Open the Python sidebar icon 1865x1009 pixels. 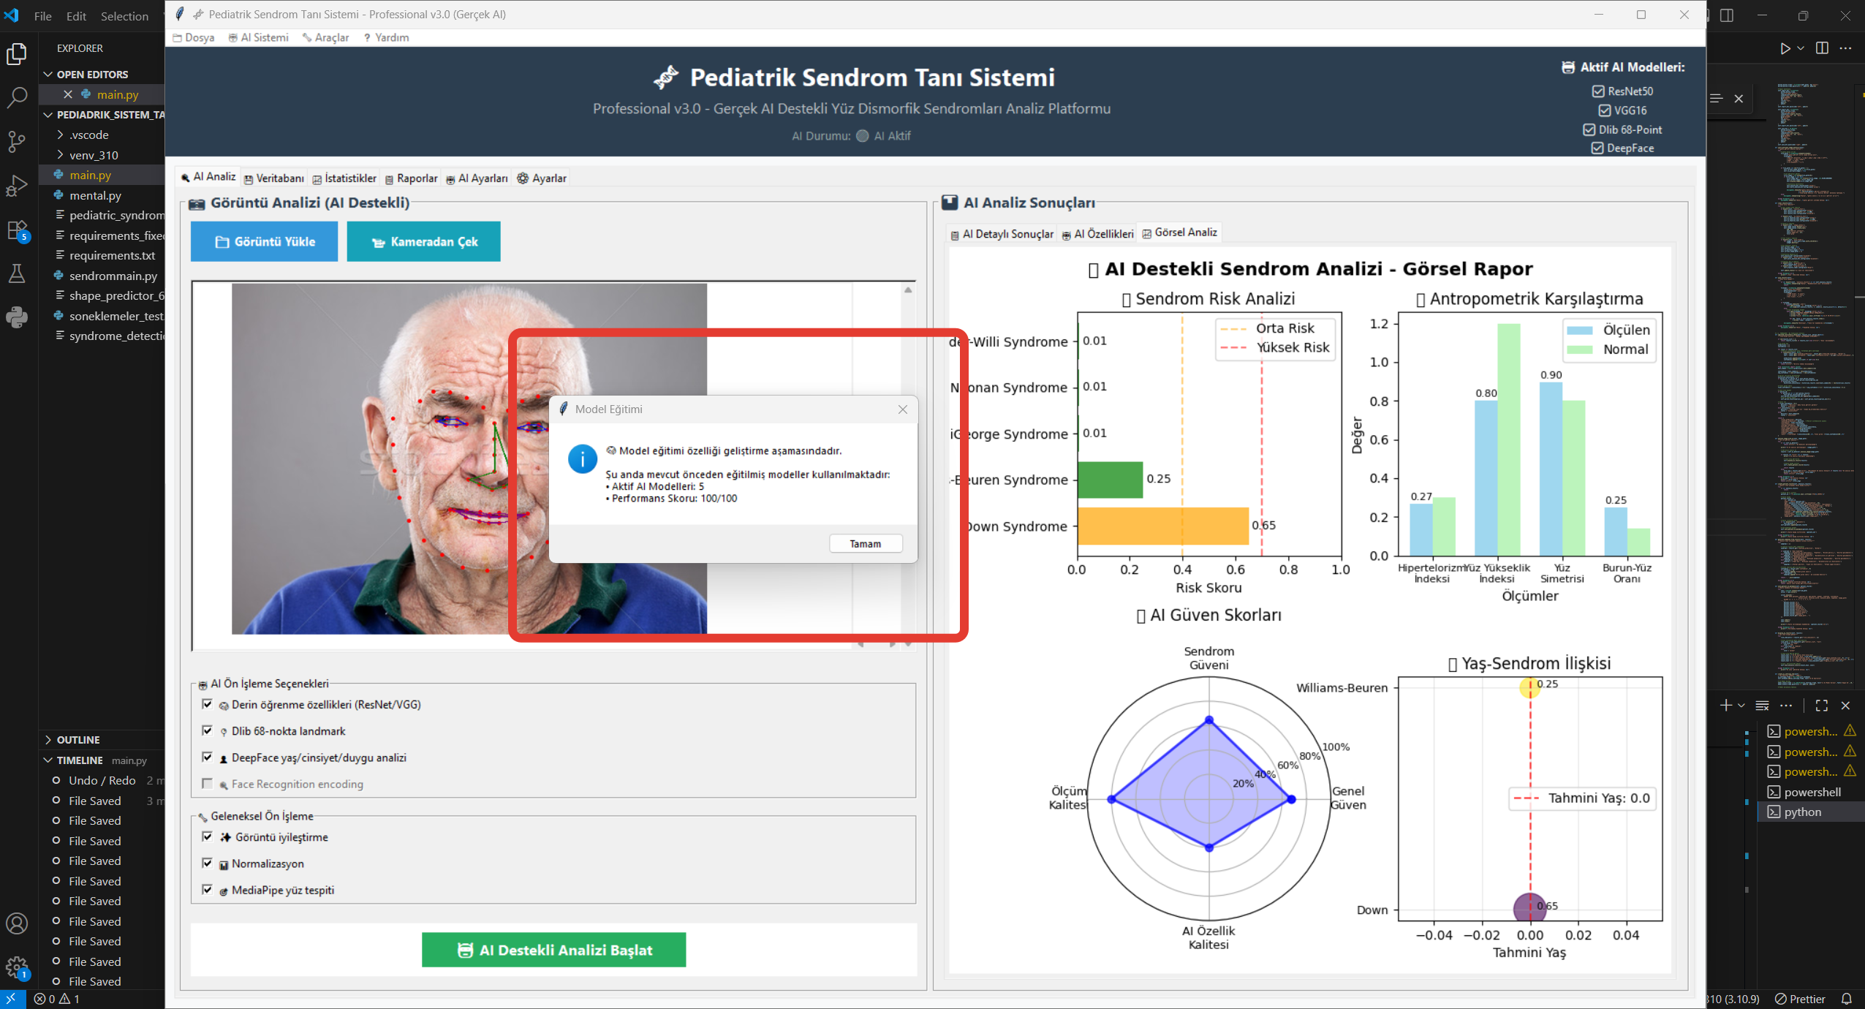(16, 317)
